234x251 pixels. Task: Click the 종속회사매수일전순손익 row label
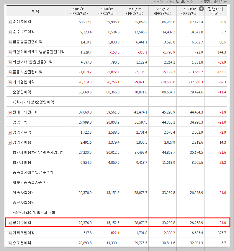(x=33, y=172)
